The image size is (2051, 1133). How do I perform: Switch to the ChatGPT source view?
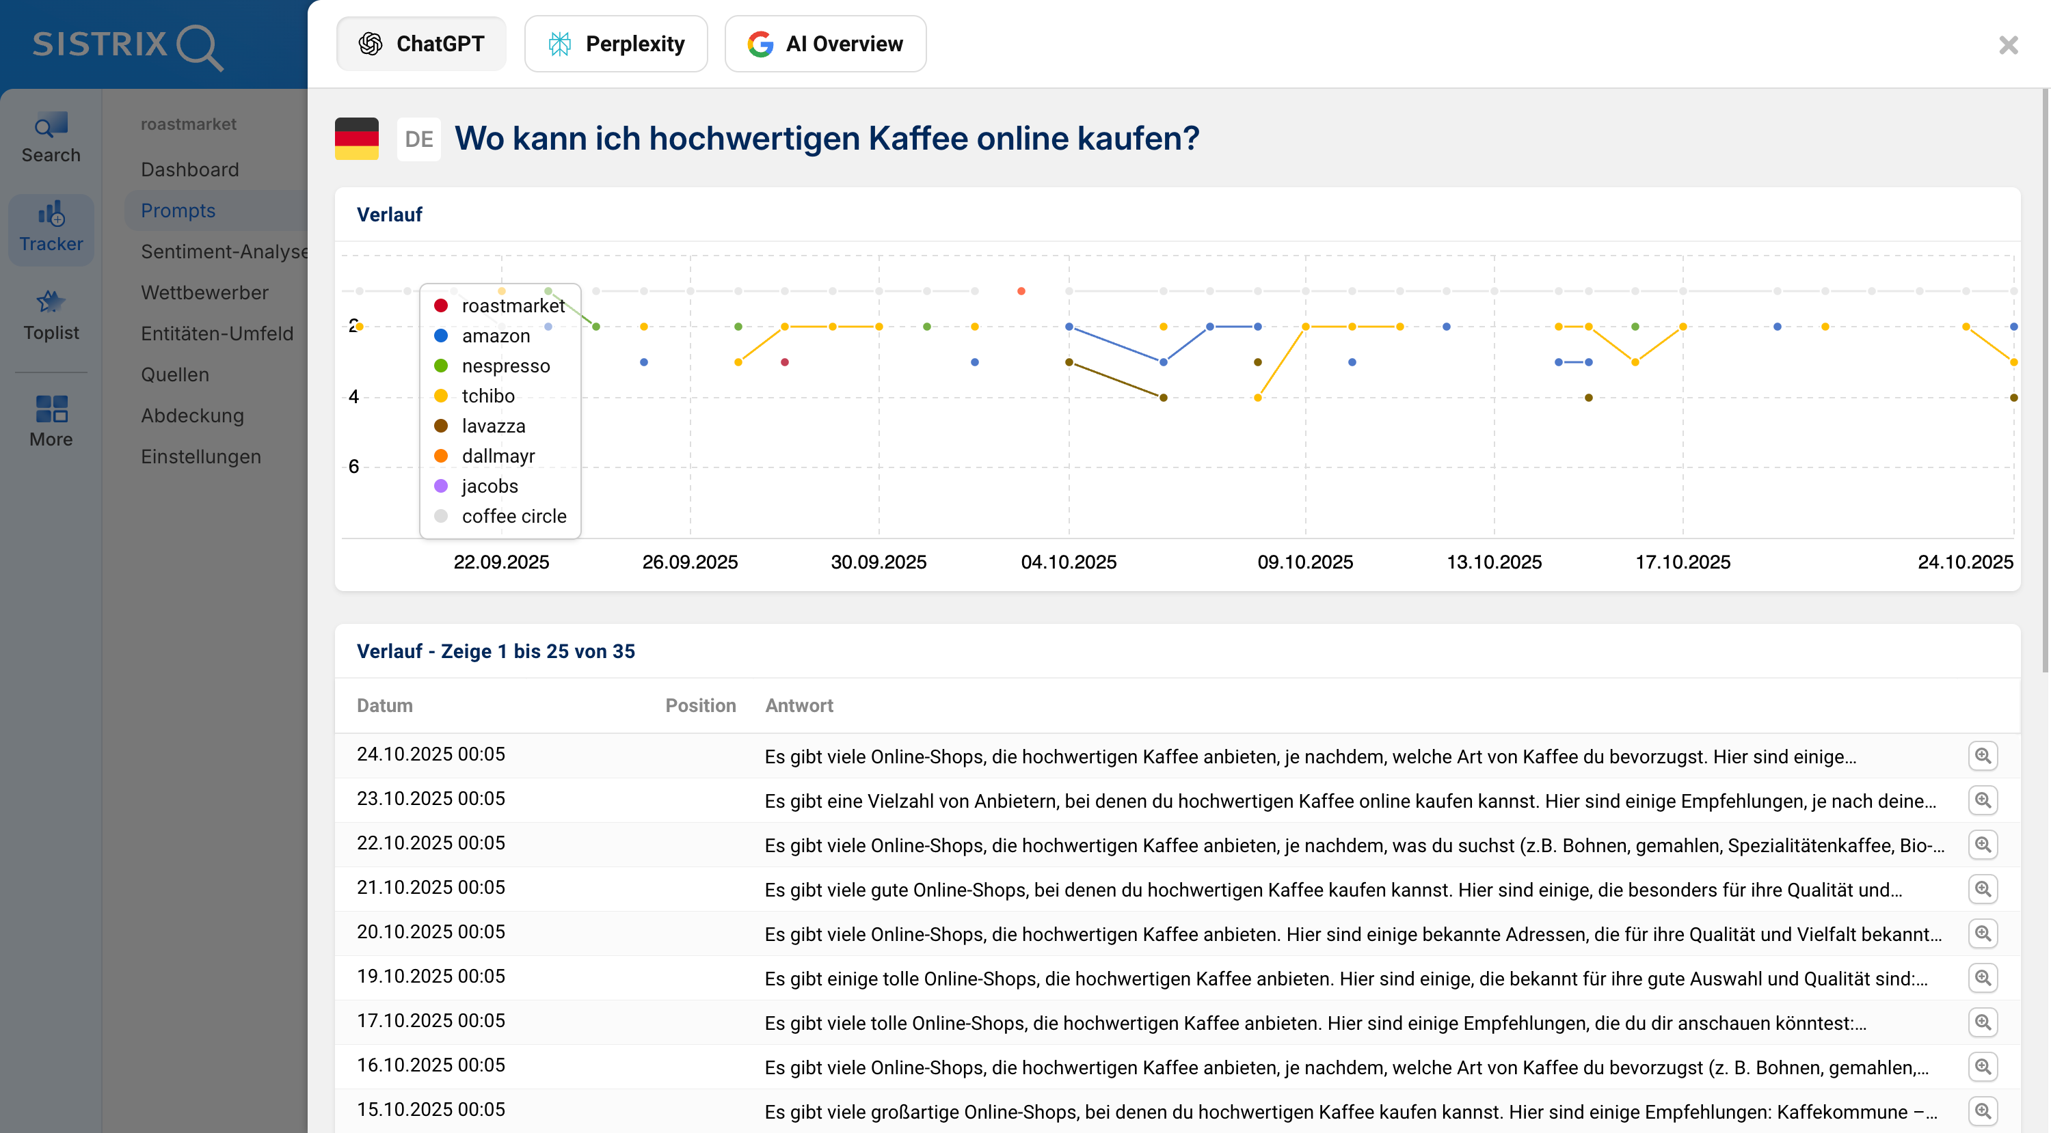(421, 44)
